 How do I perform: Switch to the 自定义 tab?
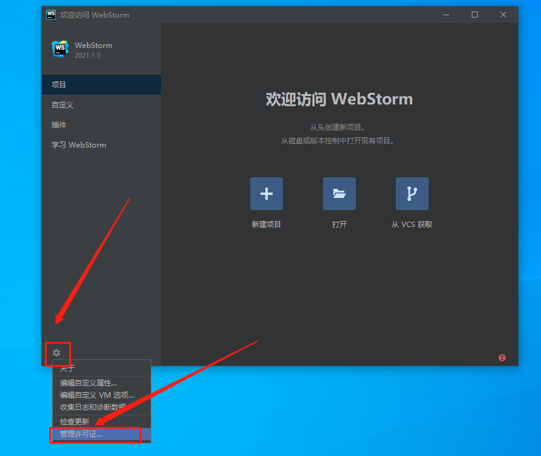pos(101,105)
